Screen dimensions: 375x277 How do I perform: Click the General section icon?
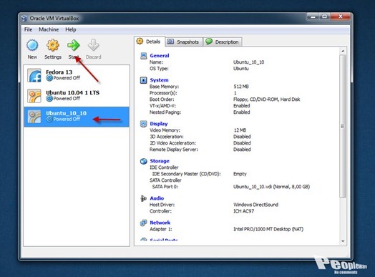[x=144, y=56]
